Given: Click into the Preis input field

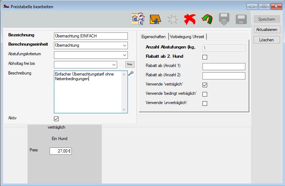Looking at the screenshot, I should [61, 151].
